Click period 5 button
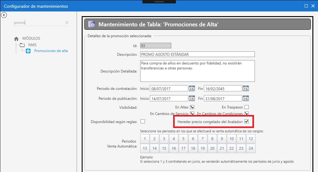318x172 pixels. click(x=183, y=139)
